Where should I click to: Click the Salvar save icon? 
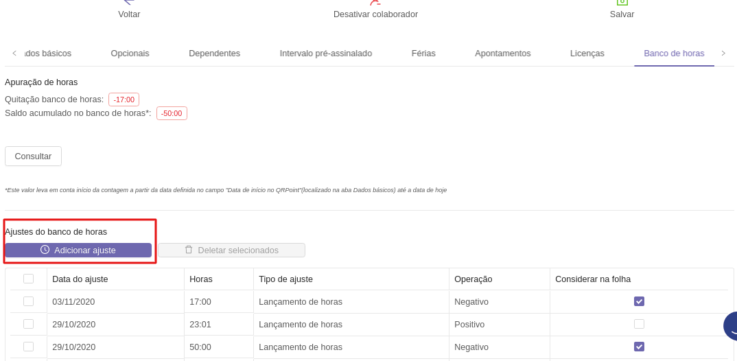(x=622, y=3)
